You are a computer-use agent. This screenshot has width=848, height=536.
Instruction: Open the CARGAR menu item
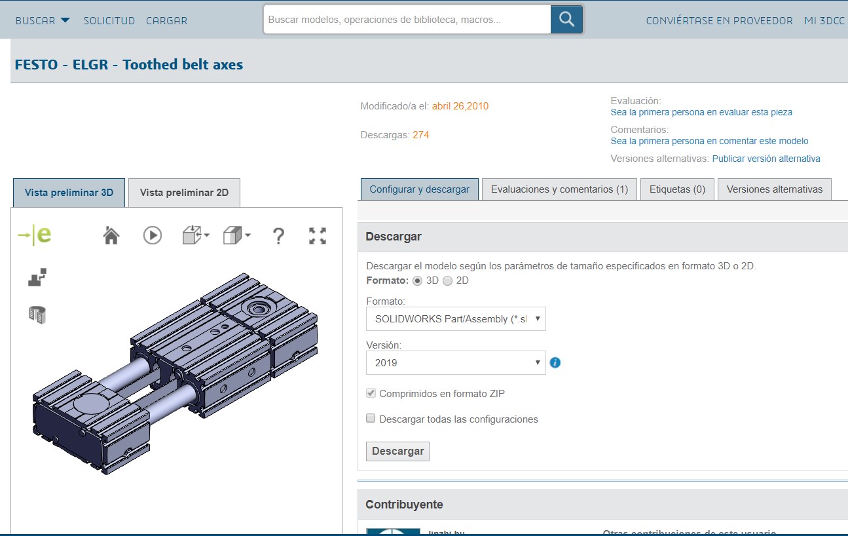pos(167,20)
